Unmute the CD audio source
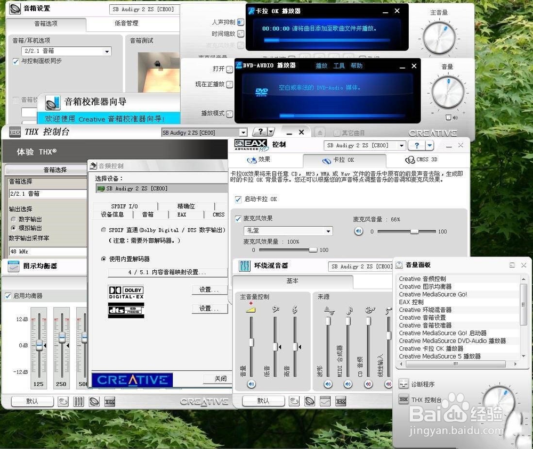 368,384
